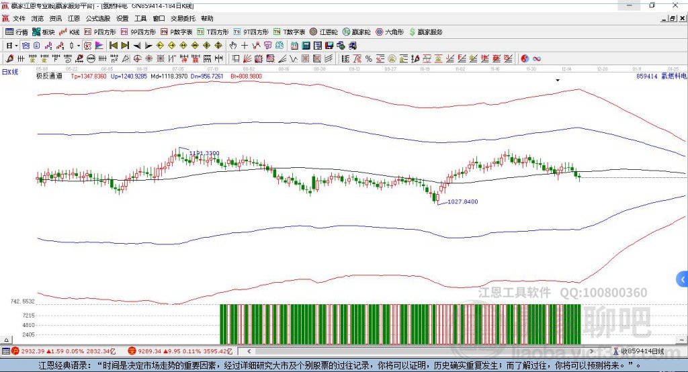Click the 日K线 period label
This screenshot has width=688, height=372.
coord(10,71)
